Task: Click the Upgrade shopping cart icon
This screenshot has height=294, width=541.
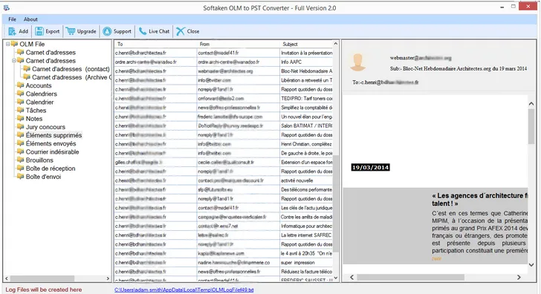Action: [71, 31]
